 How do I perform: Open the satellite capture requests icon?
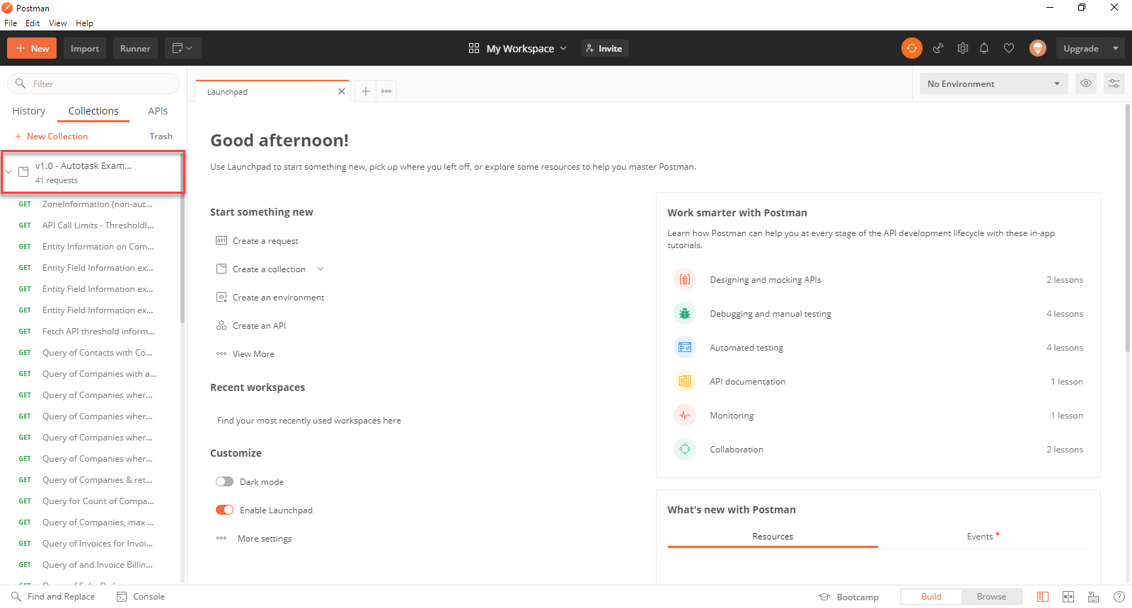(x=938, y=48)
